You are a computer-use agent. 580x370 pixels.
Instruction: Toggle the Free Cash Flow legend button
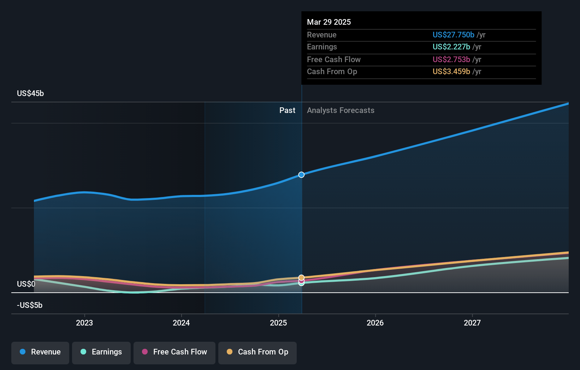(x=174, y=353)
